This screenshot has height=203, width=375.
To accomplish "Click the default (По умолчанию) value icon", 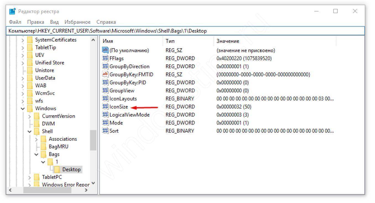I will 105,50.
